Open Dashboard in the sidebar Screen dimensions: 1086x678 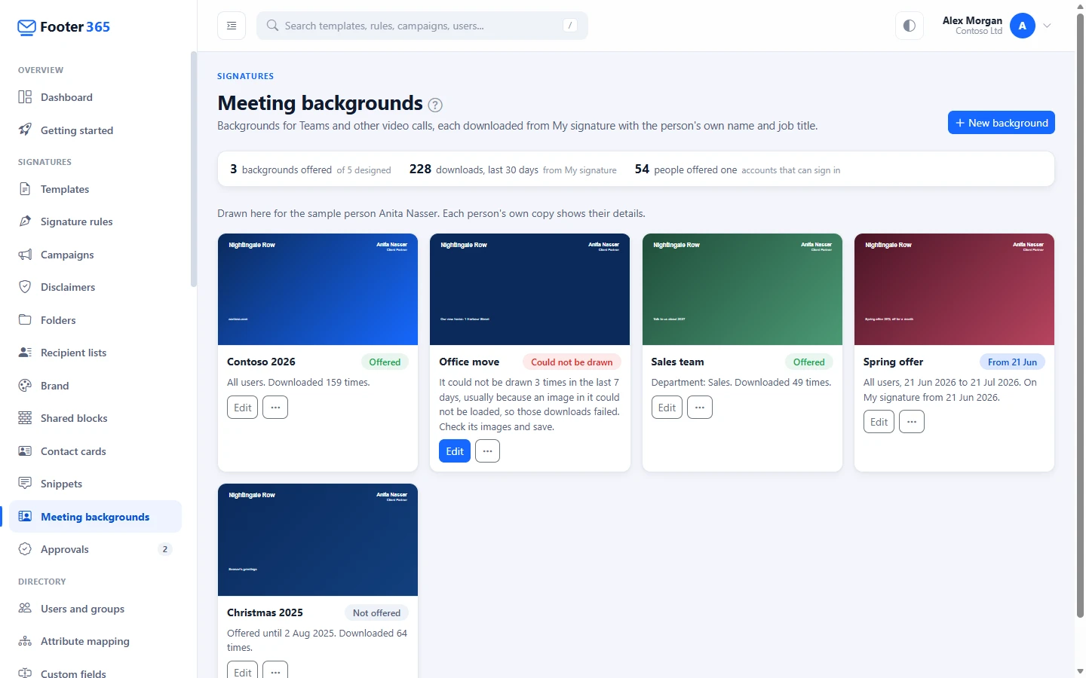click(x=95, y=97)
